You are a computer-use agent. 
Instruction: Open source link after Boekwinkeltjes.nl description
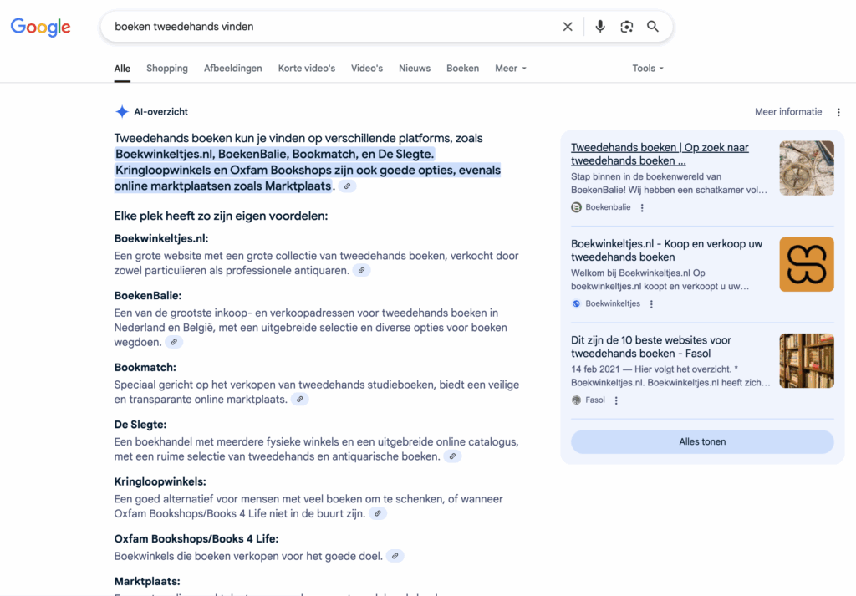[x=361, y=270]
